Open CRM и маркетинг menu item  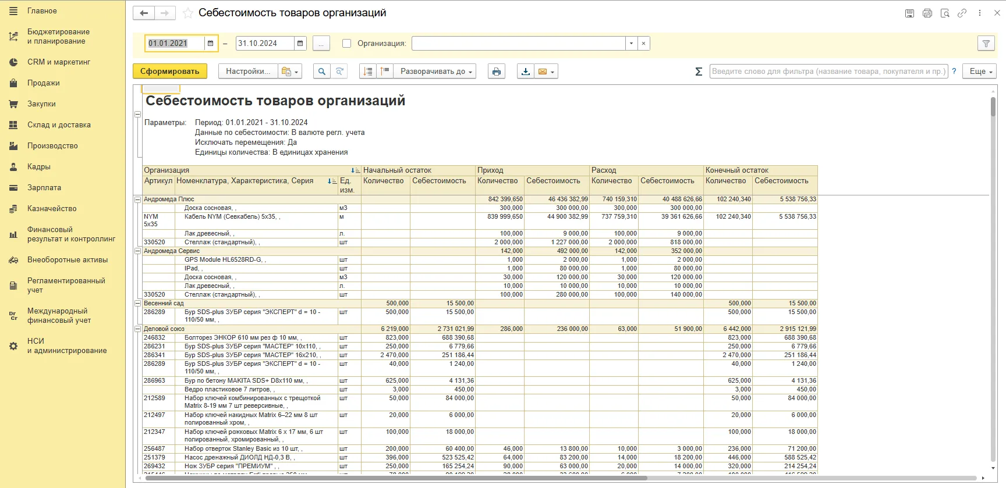[59, 62]
